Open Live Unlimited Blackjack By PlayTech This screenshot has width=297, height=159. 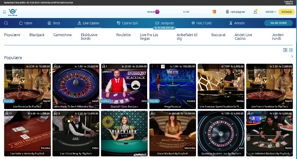coord(270,133)
